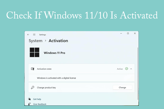Click the Change button for product key
Screen dimensions: 164x109
(122, 87)
